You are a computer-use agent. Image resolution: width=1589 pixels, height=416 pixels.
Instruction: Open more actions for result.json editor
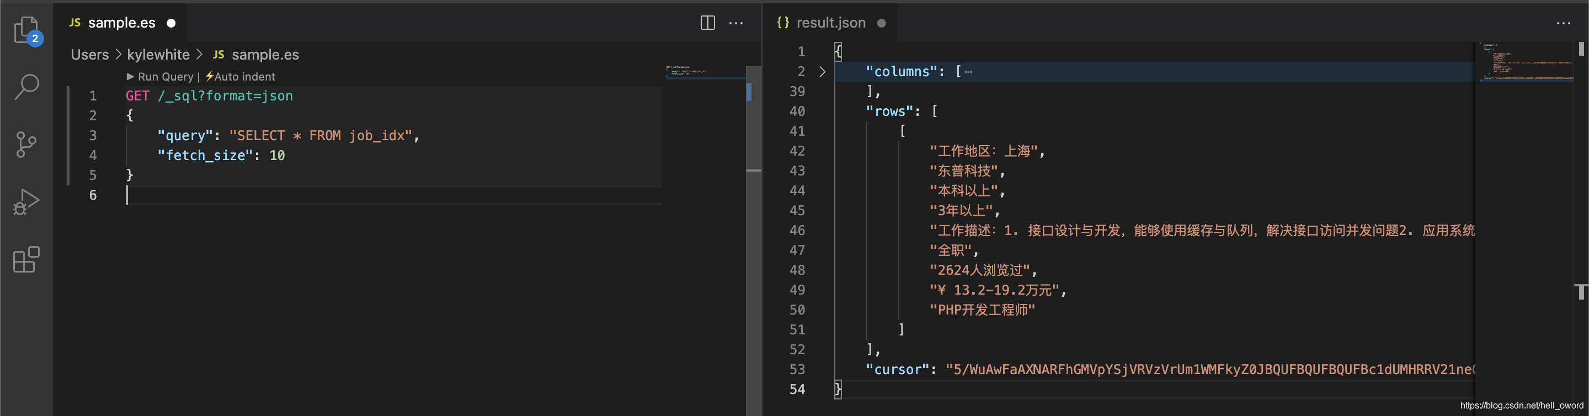pyautogui.click(x=1563, y=24)
